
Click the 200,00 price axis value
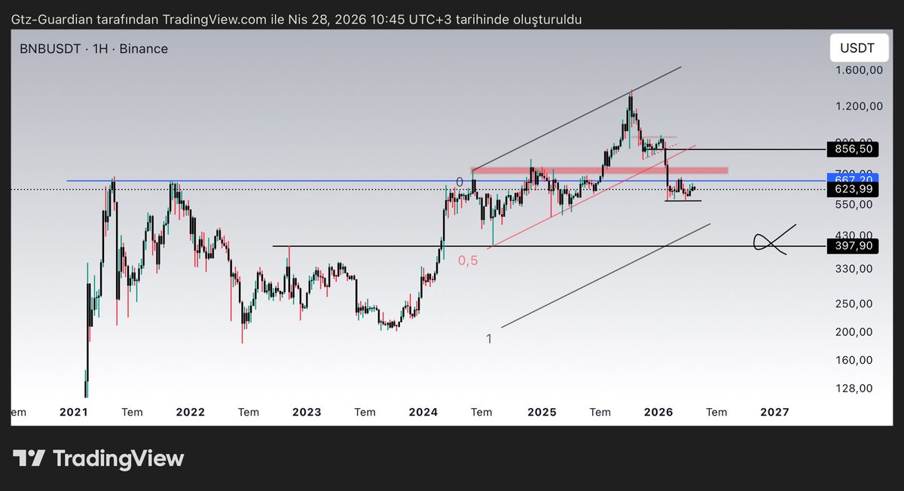[854, 331]
